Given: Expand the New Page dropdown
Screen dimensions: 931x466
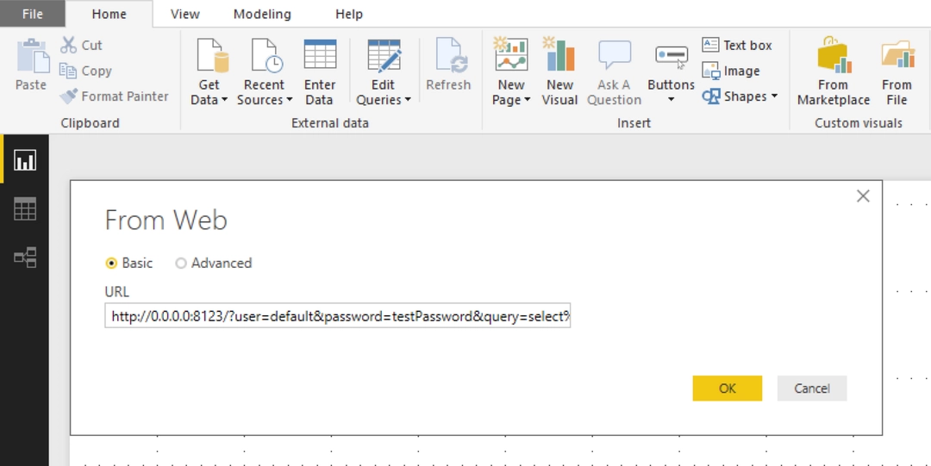Looking at the screenshot, I should click(511, 92).
